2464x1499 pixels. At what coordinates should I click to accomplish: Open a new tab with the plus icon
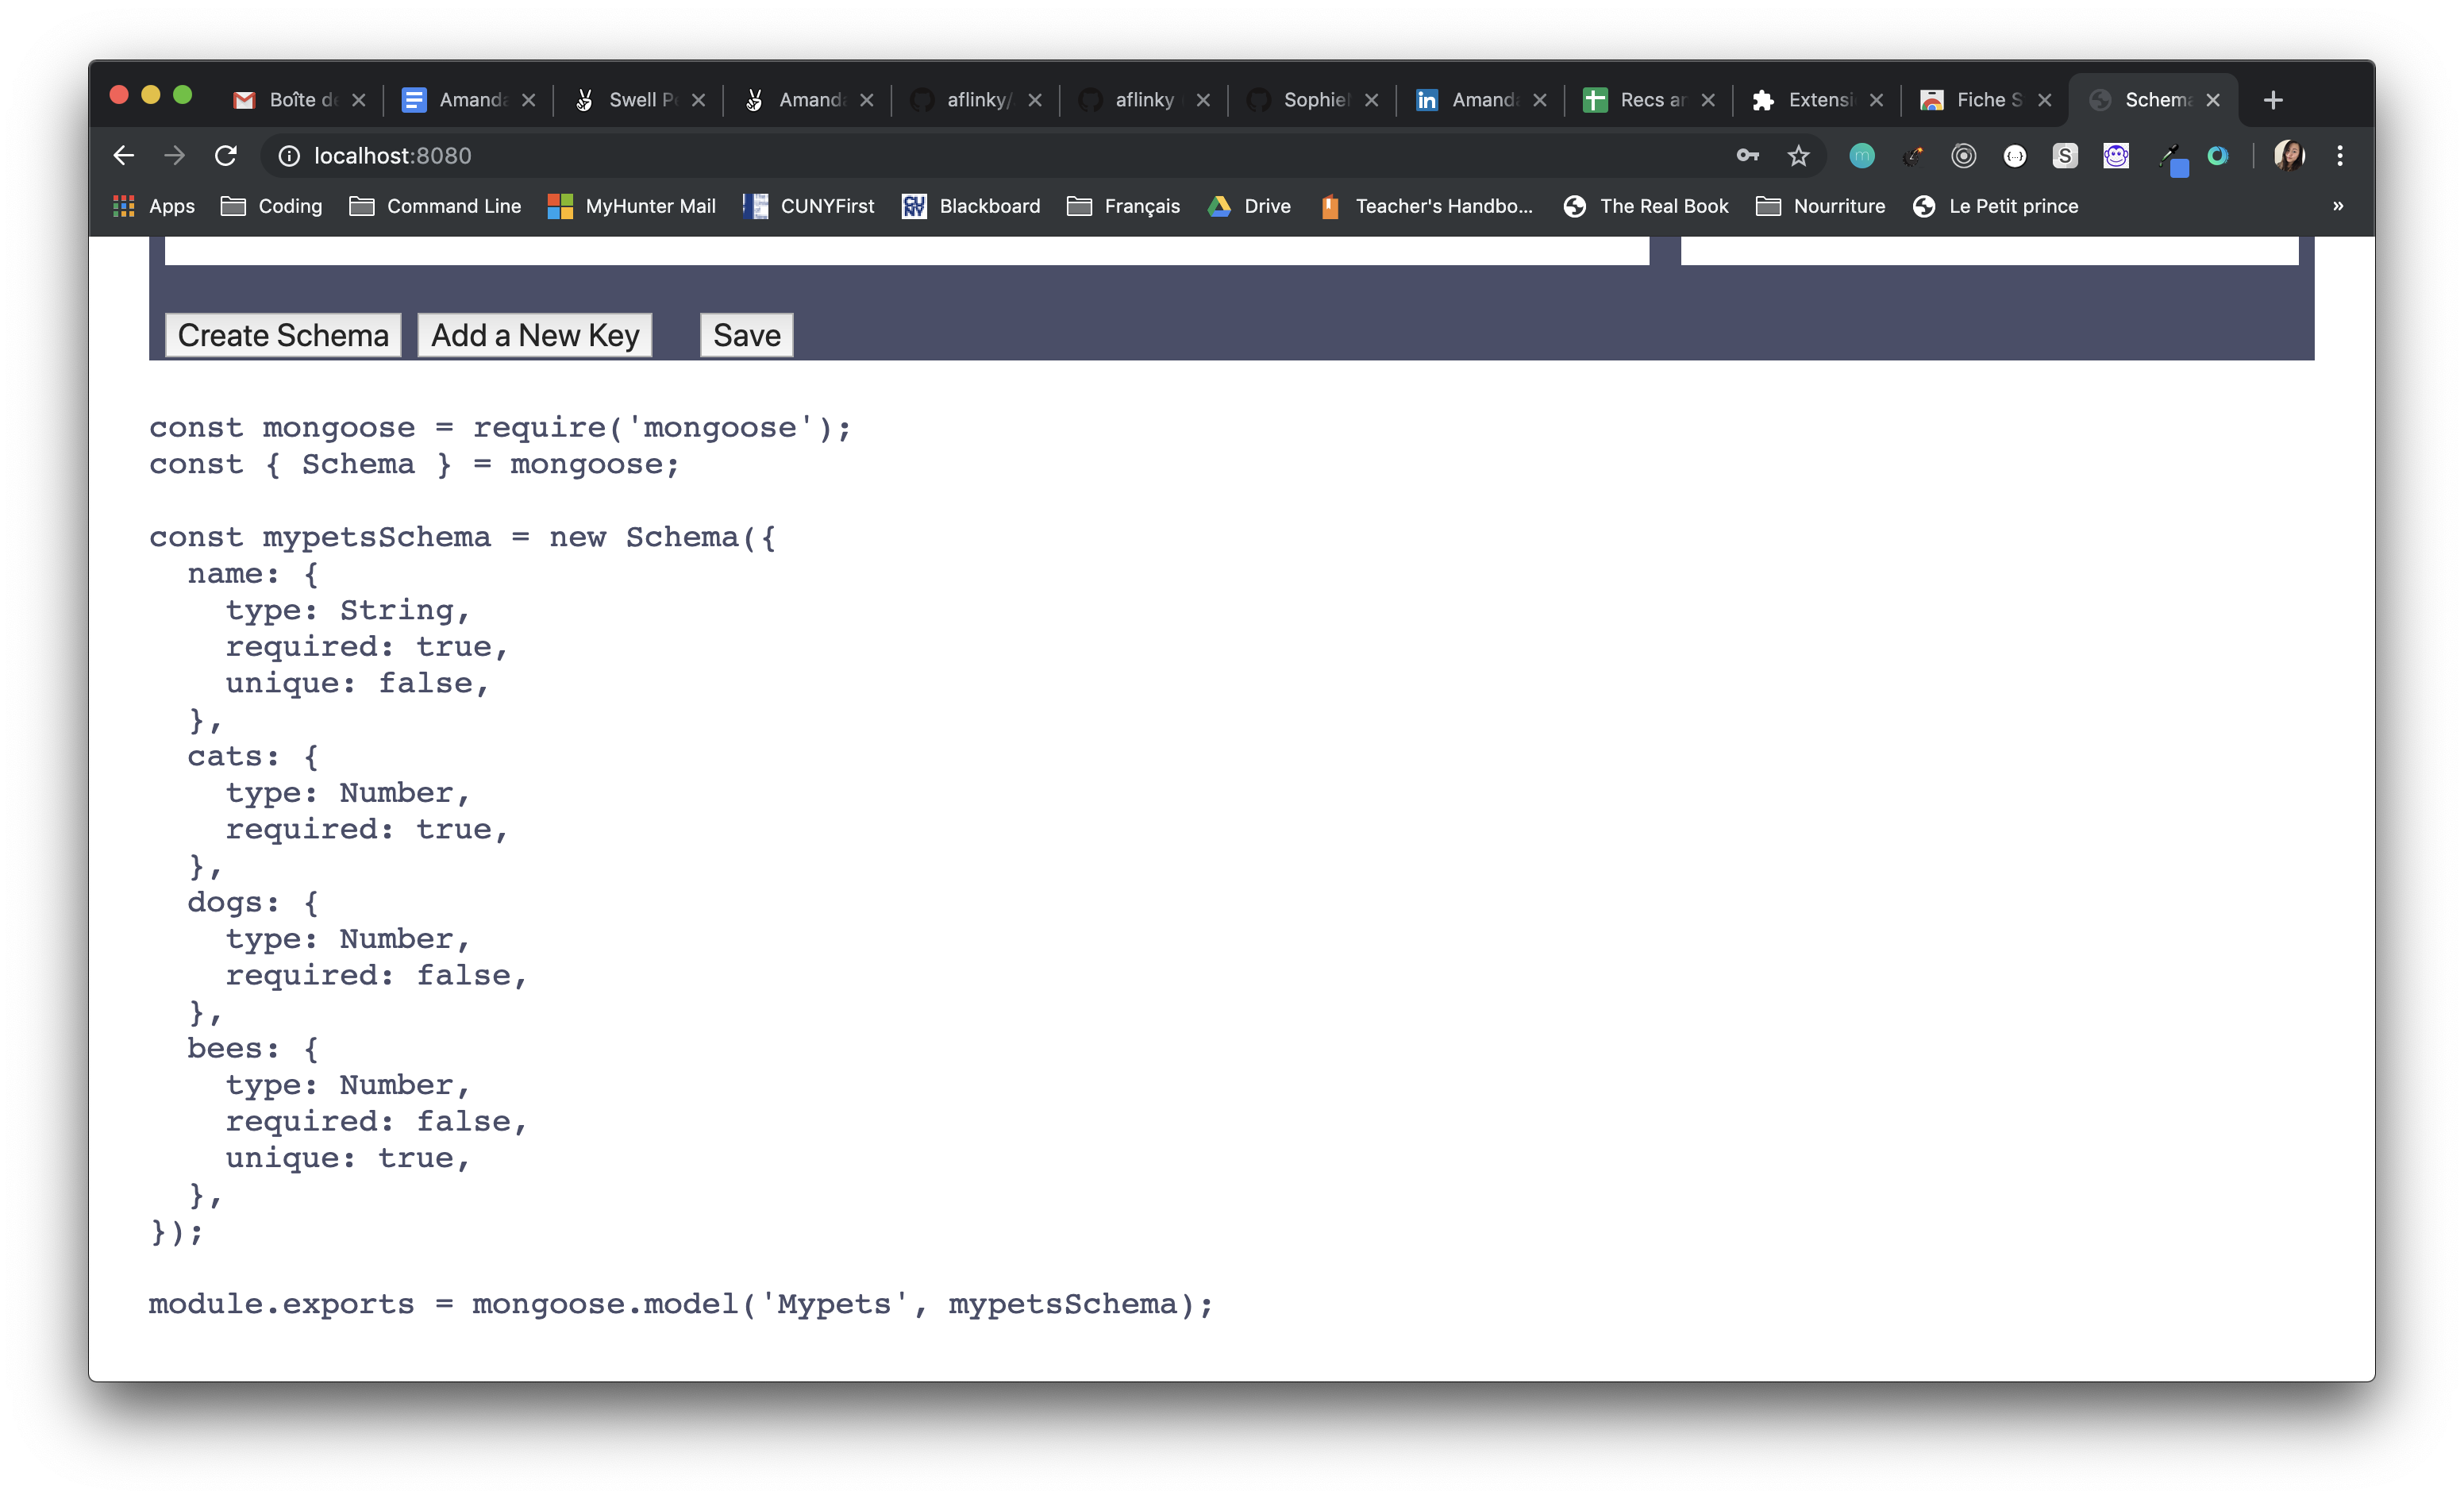[2272, 100]
